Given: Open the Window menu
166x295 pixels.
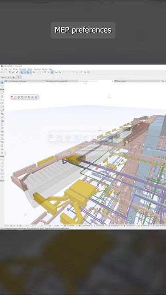Looking at the screenshot, I should point(45,69).
